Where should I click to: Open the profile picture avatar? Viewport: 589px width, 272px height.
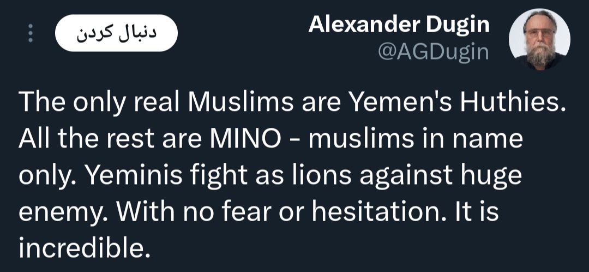tap(539, 39)
